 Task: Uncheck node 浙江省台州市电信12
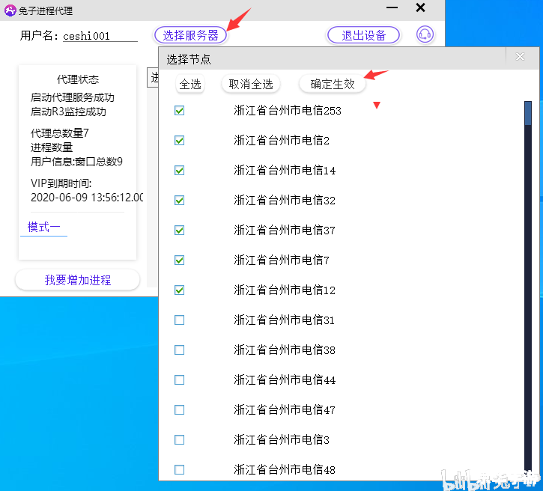[x=180, y=290]
